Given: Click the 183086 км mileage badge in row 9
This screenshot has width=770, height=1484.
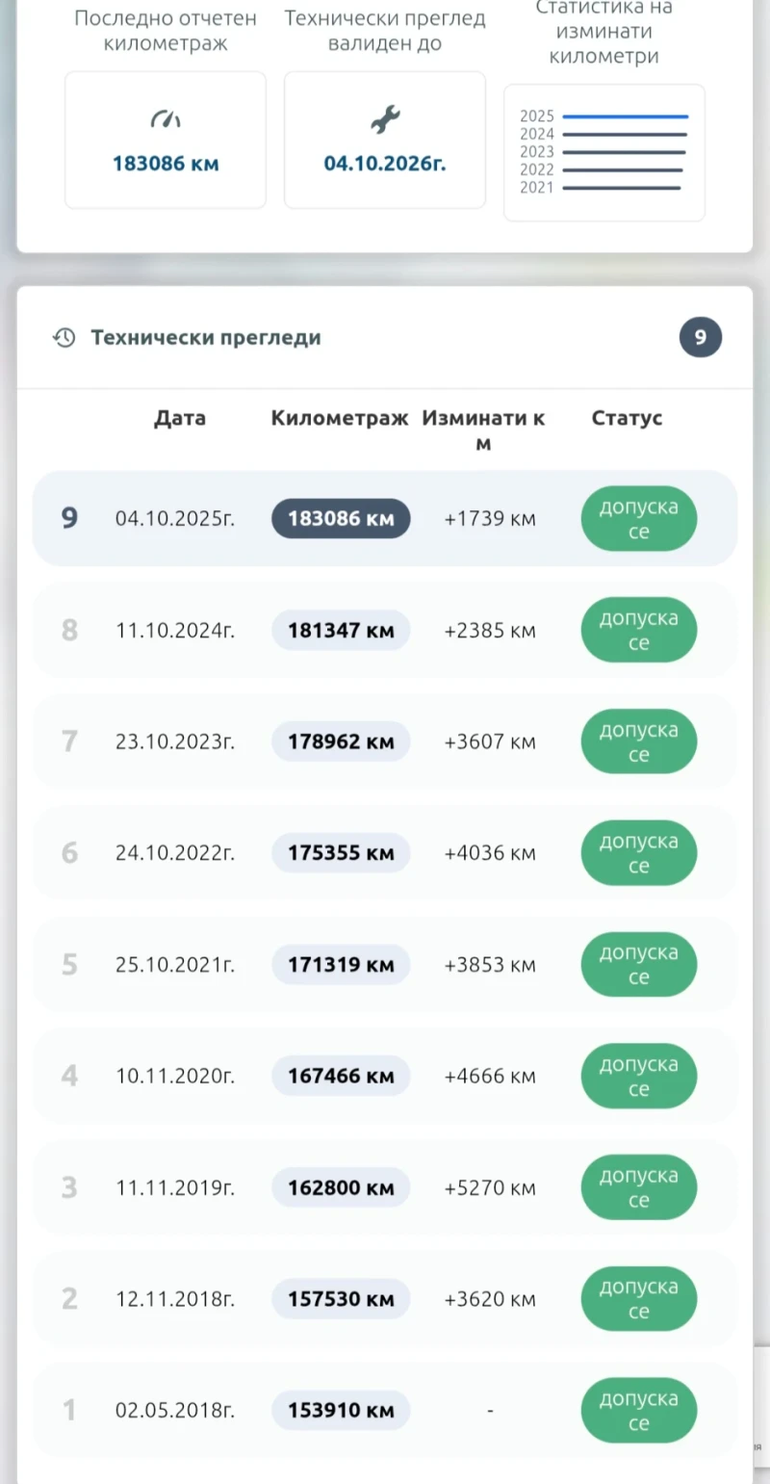Looking at the screenshot, I should coord(341,519).
